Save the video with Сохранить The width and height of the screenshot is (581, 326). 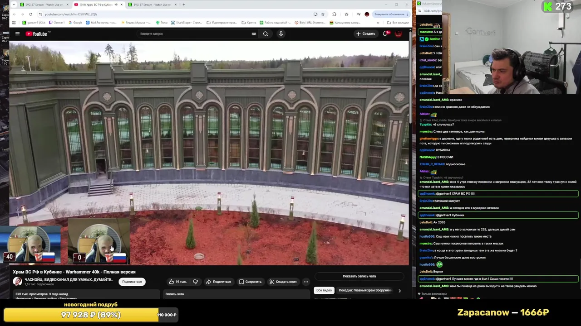pos(251,282)
